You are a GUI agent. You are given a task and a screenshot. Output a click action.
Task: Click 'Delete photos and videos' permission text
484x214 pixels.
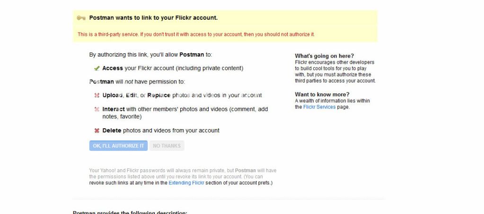pos(161,131)
